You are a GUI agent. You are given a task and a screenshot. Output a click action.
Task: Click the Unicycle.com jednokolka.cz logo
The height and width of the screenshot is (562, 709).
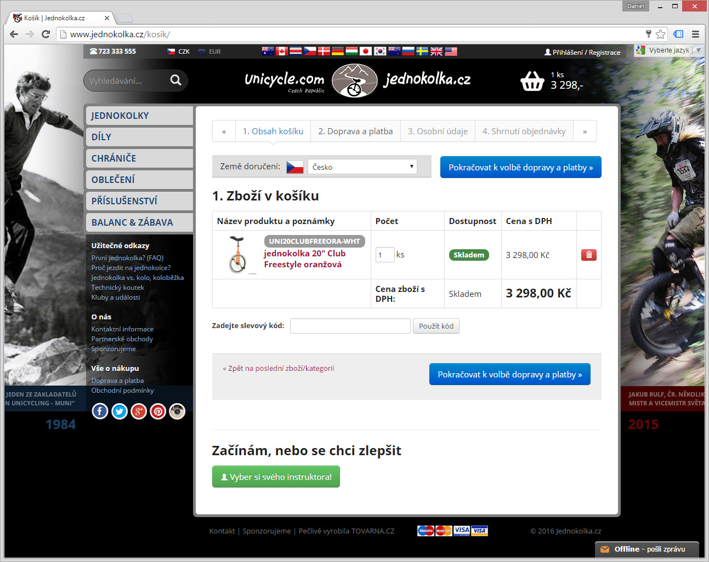[358, 81]
